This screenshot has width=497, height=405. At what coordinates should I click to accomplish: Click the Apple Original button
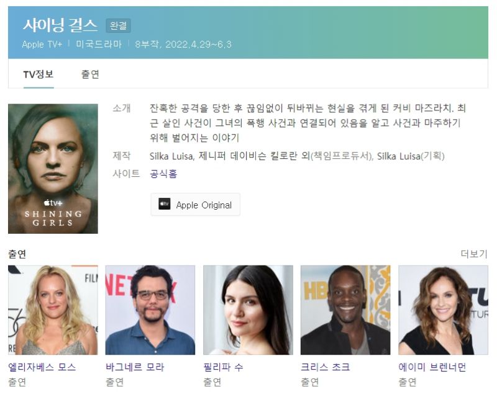(x=195, y=205)
